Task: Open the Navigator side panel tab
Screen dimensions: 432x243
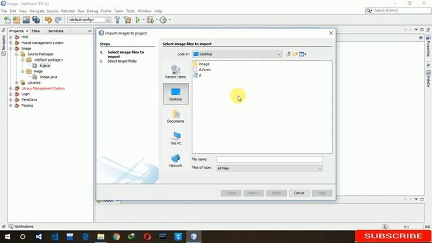Action: point(3,45)
